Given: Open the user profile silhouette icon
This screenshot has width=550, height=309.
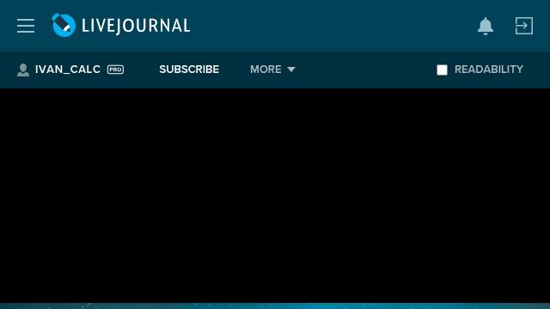Looking at the screenshot, I should pos(23,70).
